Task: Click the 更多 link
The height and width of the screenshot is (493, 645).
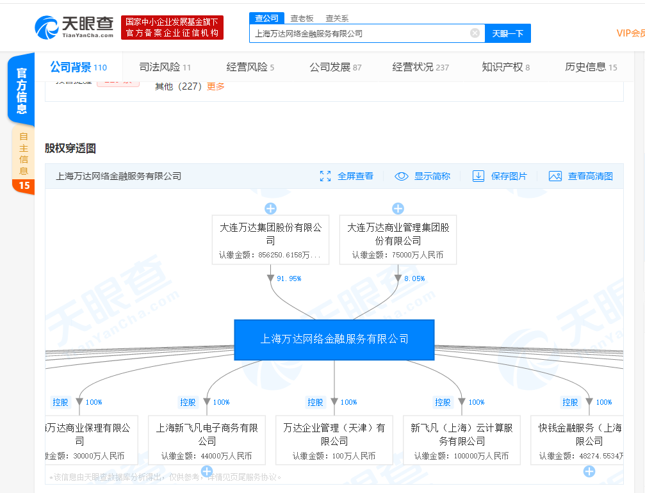Action: pyautogui.click(x=216, y=86)
